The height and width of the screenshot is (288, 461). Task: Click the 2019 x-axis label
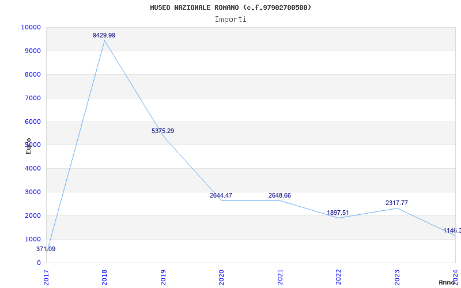(163, 277)
